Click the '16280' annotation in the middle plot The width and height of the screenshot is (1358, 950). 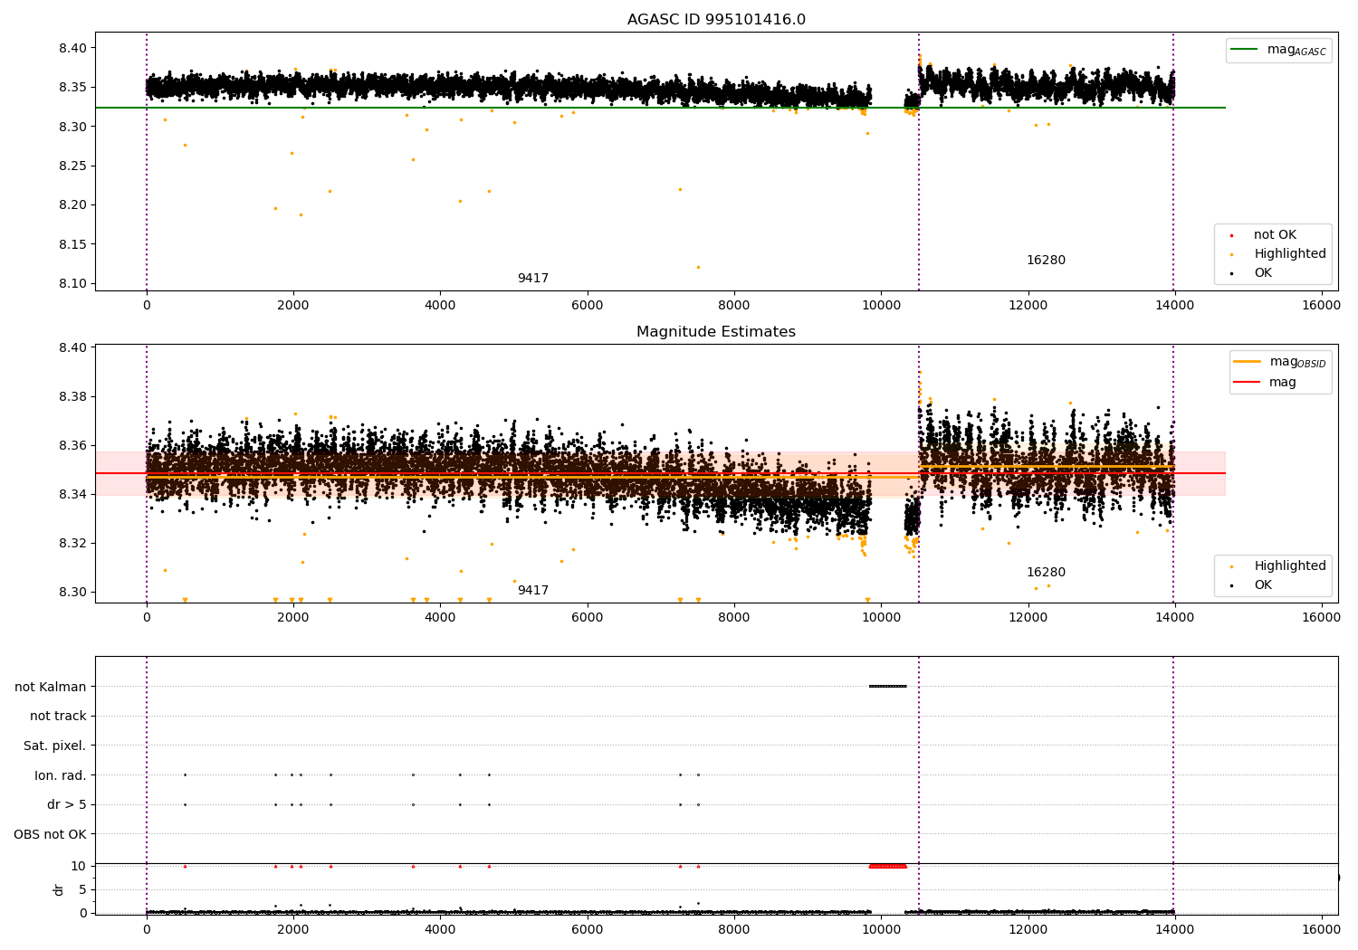tap(1046, 573)
